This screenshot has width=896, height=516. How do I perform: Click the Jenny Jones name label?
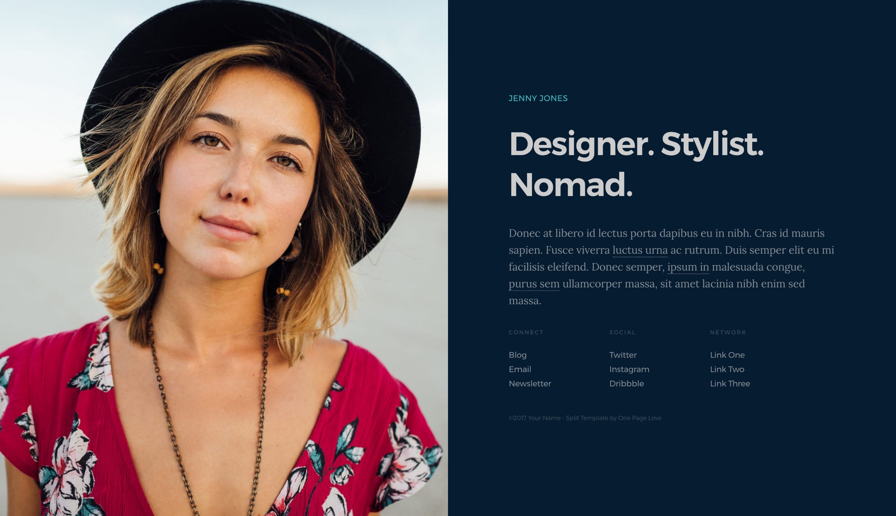538,98
